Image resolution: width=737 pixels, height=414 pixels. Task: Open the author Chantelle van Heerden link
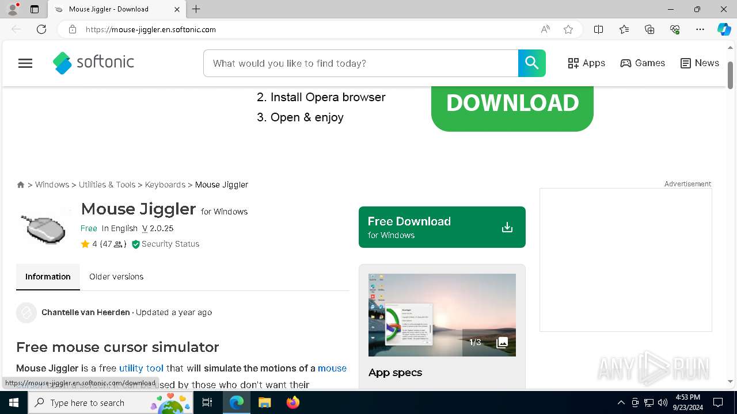[x=86, y=312]
